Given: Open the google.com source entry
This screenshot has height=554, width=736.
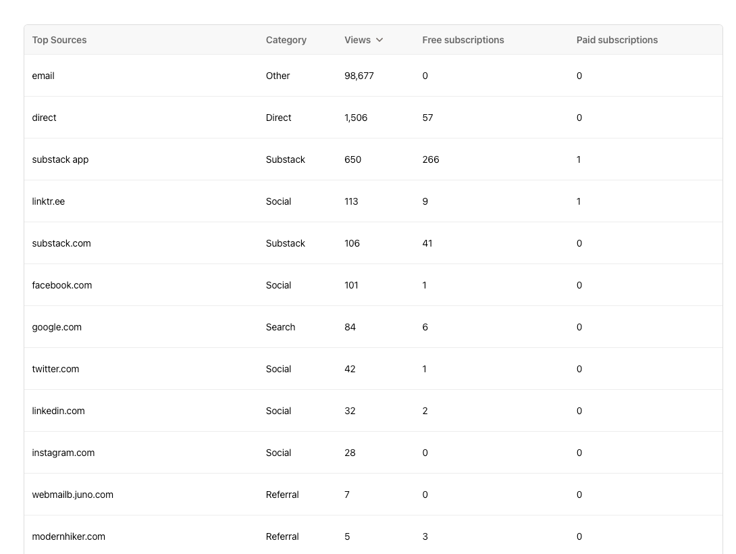Looking at the screenshot, I should pyautogui.click(x=57, y=327).
